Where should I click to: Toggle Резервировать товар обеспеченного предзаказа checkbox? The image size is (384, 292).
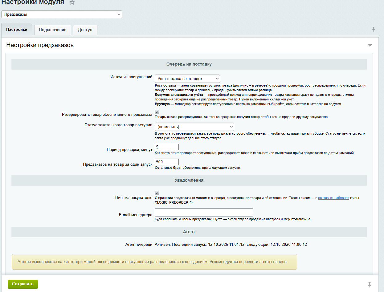point(157,112)
